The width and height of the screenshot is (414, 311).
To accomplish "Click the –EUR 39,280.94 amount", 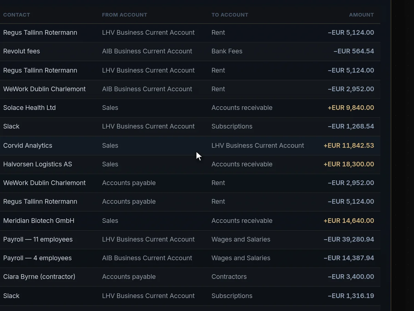I will click(x=348, y=239).
